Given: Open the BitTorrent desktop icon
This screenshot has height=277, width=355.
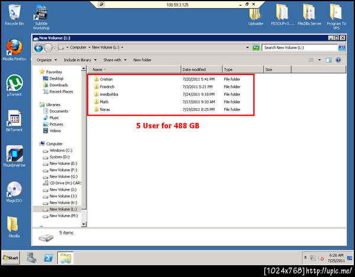Looking at the screenshot, I should click(14, 120).
